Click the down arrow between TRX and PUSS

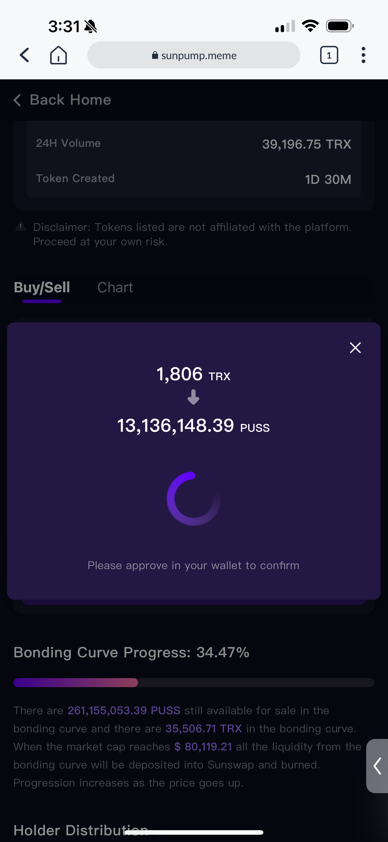[x=193, y=397]
